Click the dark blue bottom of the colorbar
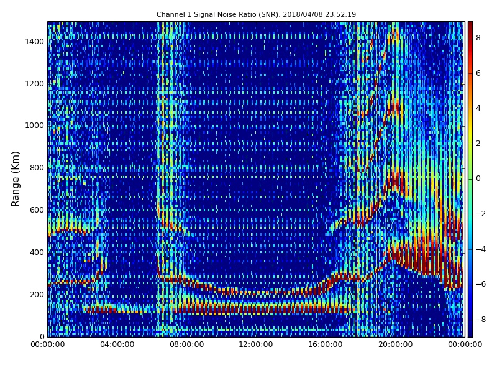 (470, 330)
